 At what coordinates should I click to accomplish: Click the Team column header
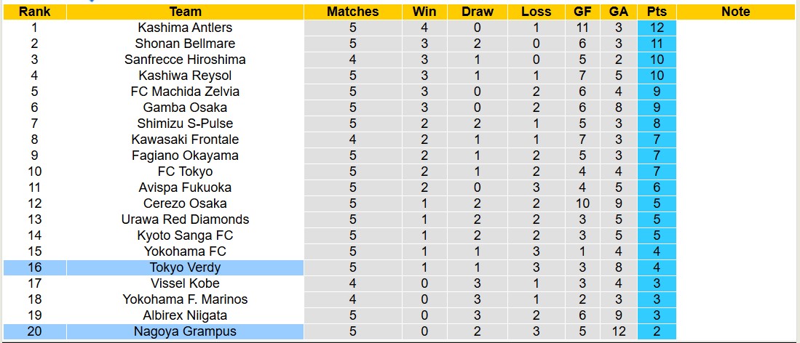tap(185, 12)
